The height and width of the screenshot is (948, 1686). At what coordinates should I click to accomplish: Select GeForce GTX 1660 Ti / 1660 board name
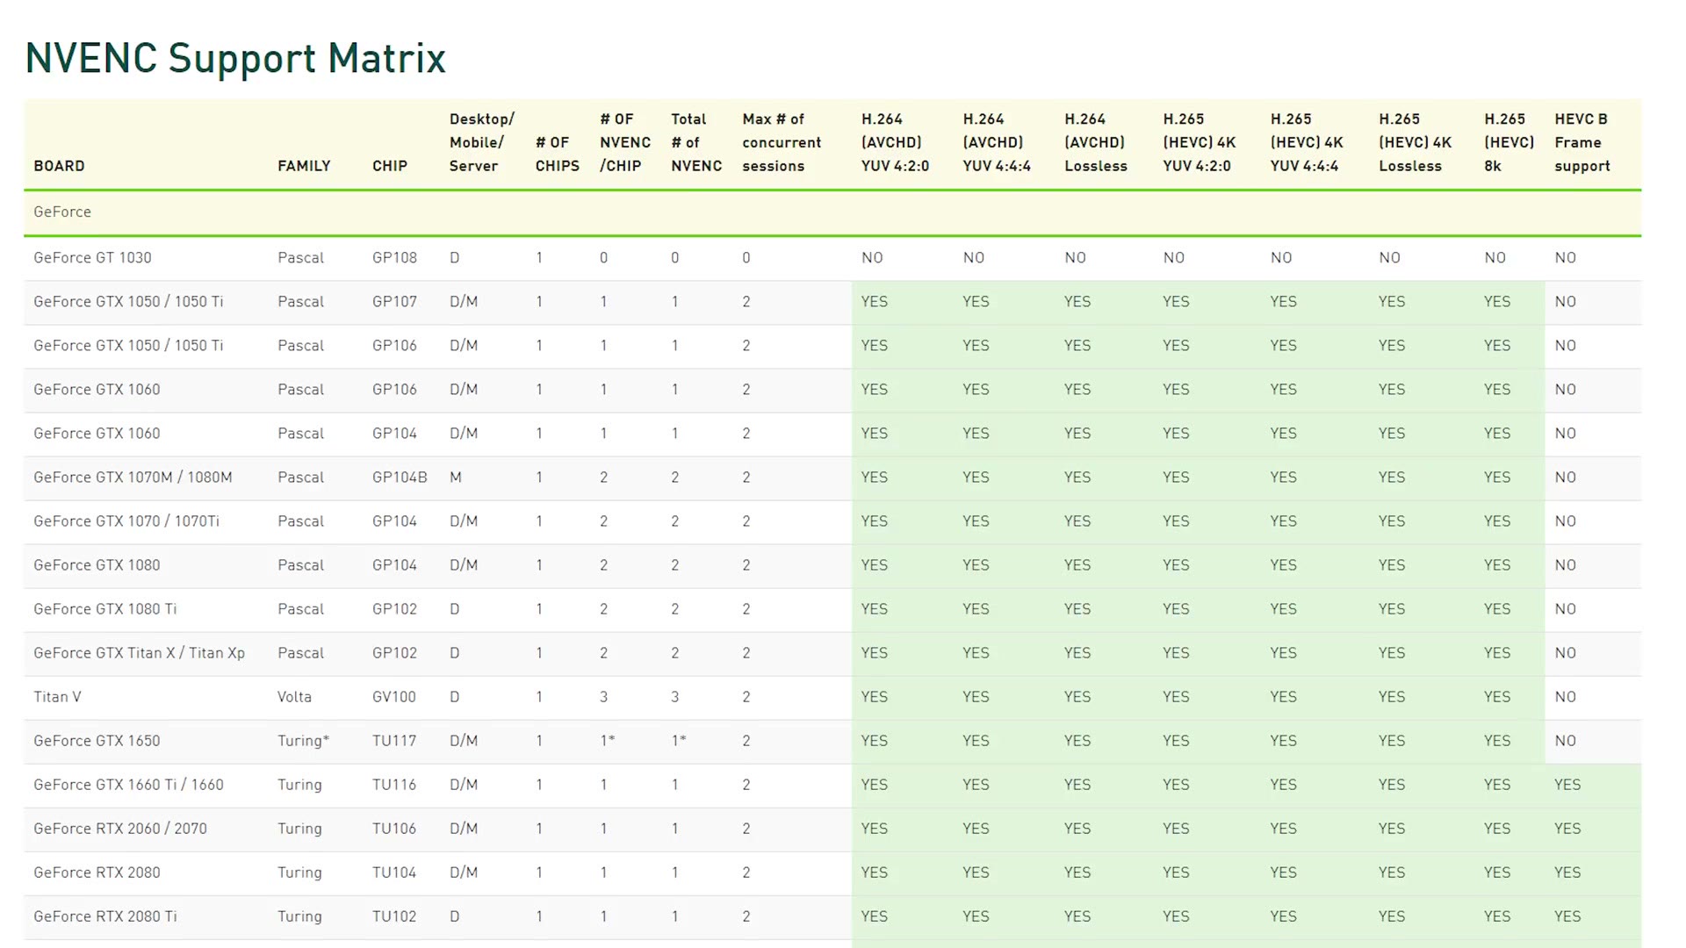128,784
